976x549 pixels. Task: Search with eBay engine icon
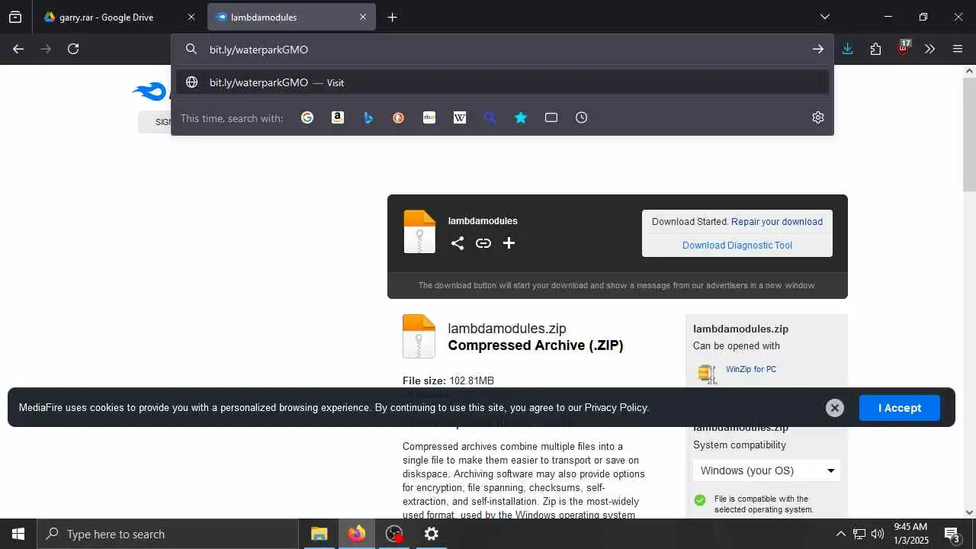point(429,117)
